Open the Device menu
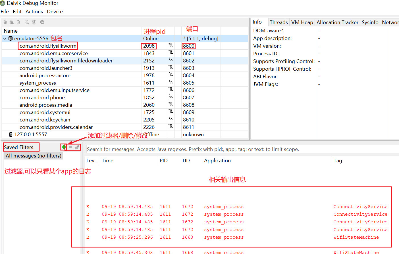This screenshot has height=254, width=399. coord(55,12)
